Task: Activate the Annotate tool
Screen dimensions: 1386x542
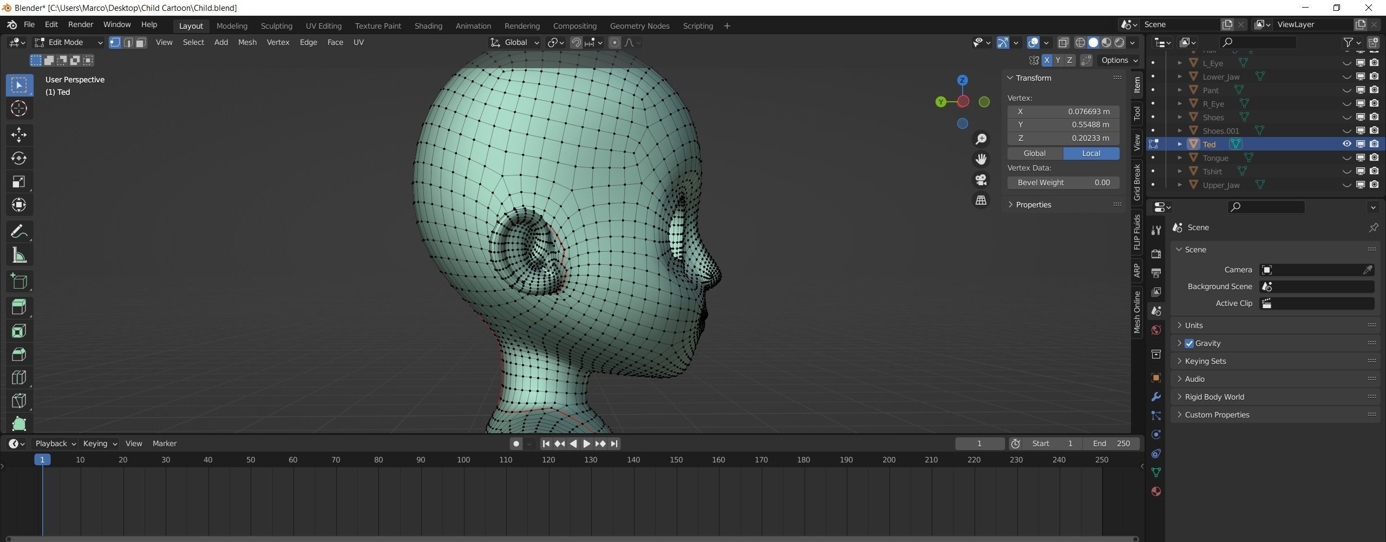Action: coord(19,231)
